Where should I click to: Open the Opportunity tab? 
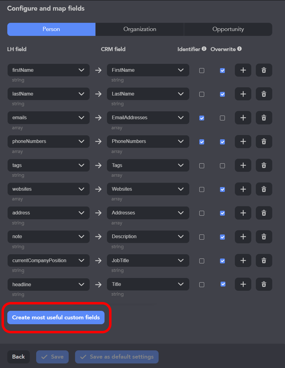[228, 30]
